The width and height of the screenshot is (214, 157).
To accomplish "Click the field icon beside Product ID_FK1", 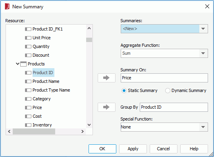I will coord(28,29).
